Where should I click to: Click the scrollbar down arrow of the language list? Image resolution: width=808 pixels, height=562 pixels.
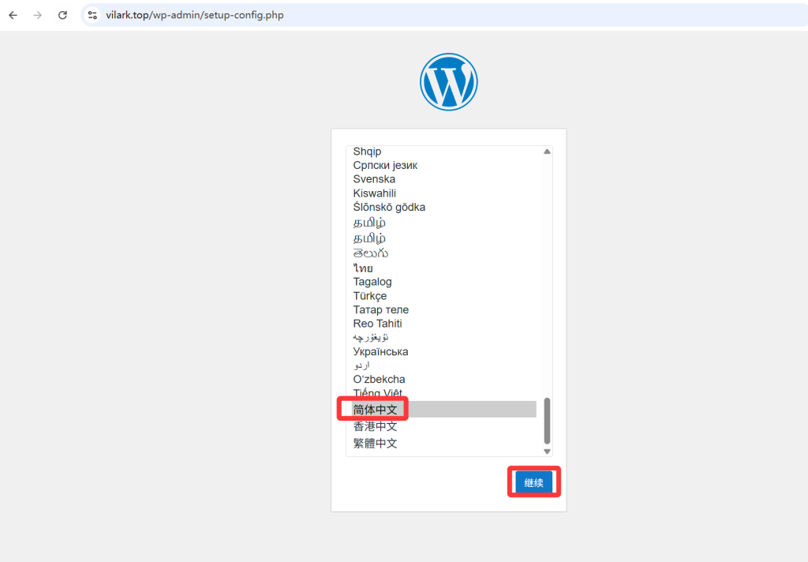click(547, 451)
